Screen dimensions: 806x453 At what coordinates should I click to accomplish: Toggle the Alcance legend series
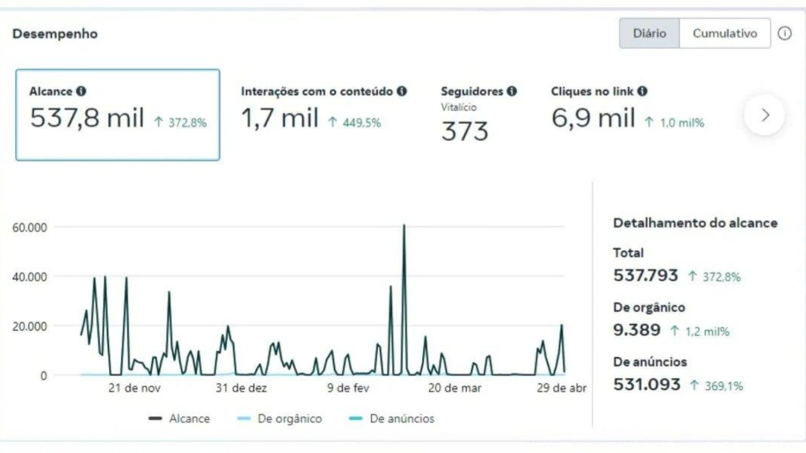[179, 418]
